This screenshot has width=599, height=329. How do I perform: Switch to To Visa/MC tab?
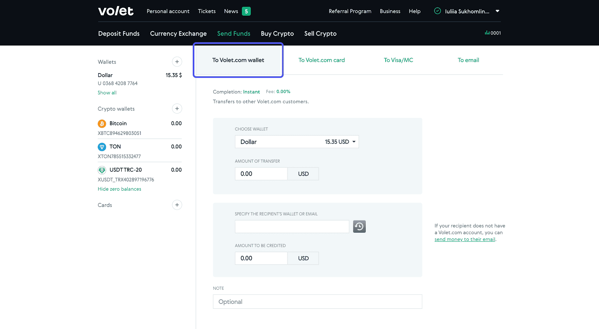point(398,60)
